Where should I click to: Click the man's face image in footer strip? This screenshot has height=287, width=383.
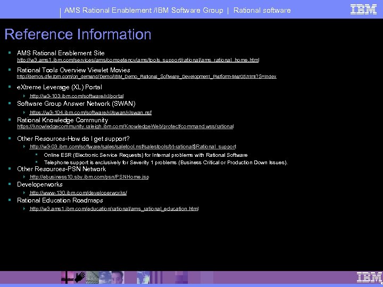pyautogui.click(x=118, y=277)
